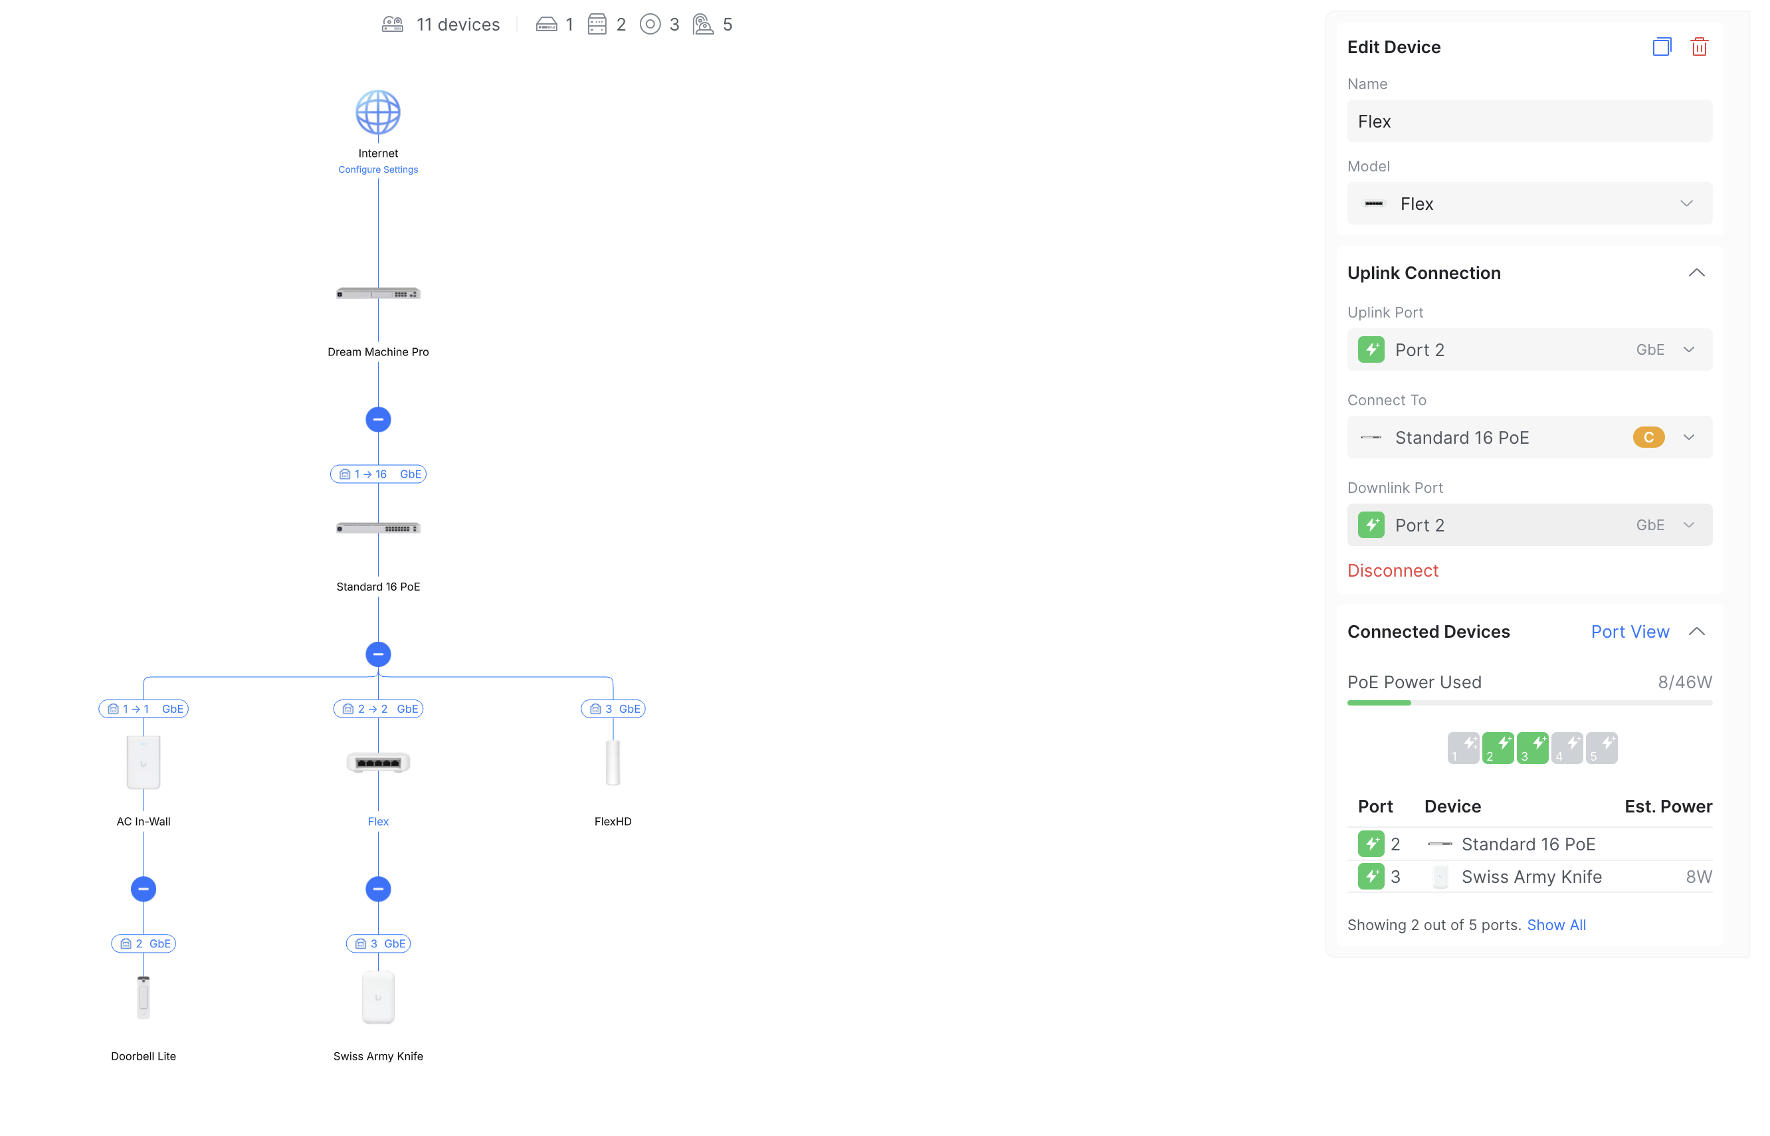Select the Standard 16 PoE switch image
Image resolution: width=1770 pixels, height=1136 pixels.
tap(378, 528)
